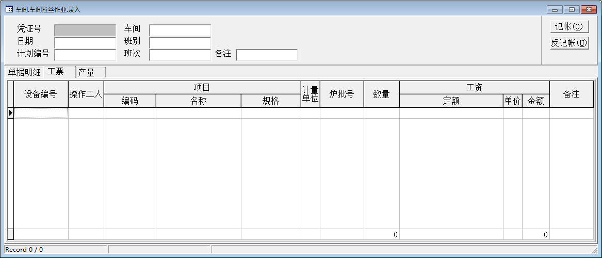602x258 pixels.
Task: Click the 定额 column header under 工资
Action: 451,101
